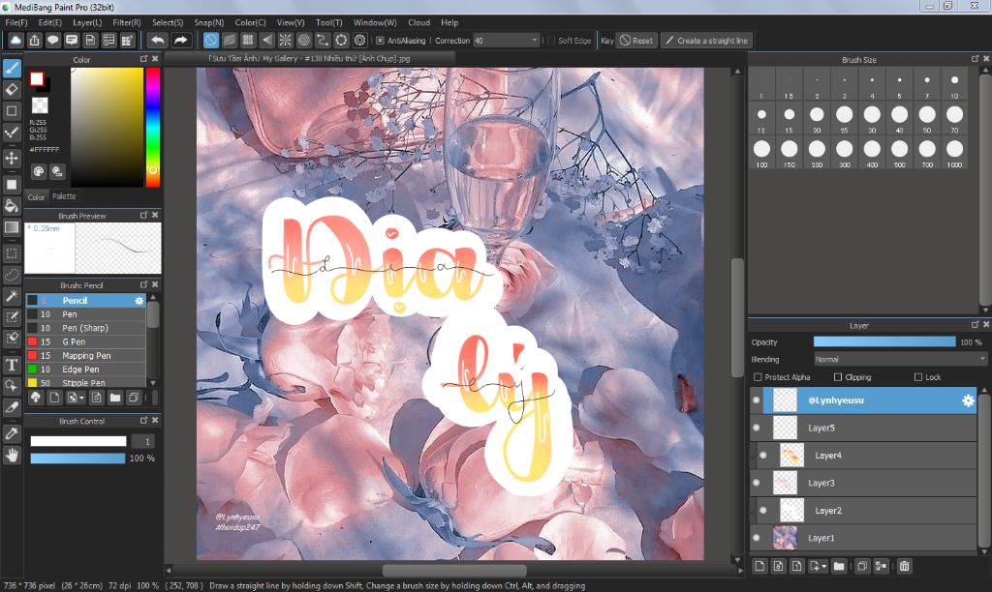Enable Protect Alpha checkbox
The width and height of the screenshot is (992, 592).
(758, 377)
